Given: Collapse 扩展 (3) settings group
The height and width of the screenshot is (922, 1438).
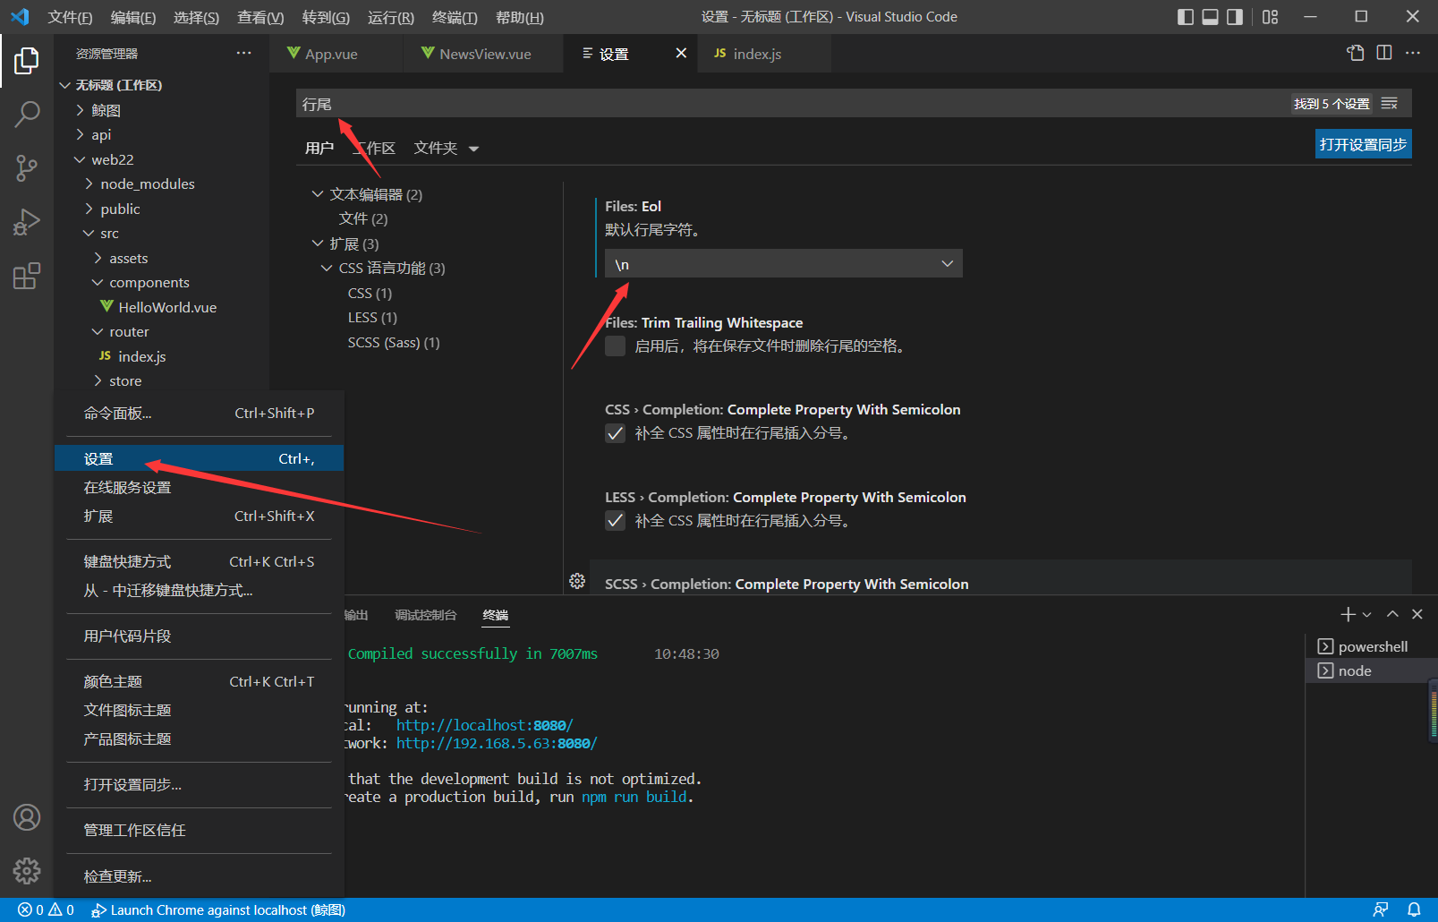Looking at the screenshot, I should 318,243.
